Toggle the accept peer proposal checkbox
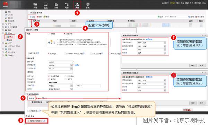This screenshot has width=208, height=125. point(28,121)
